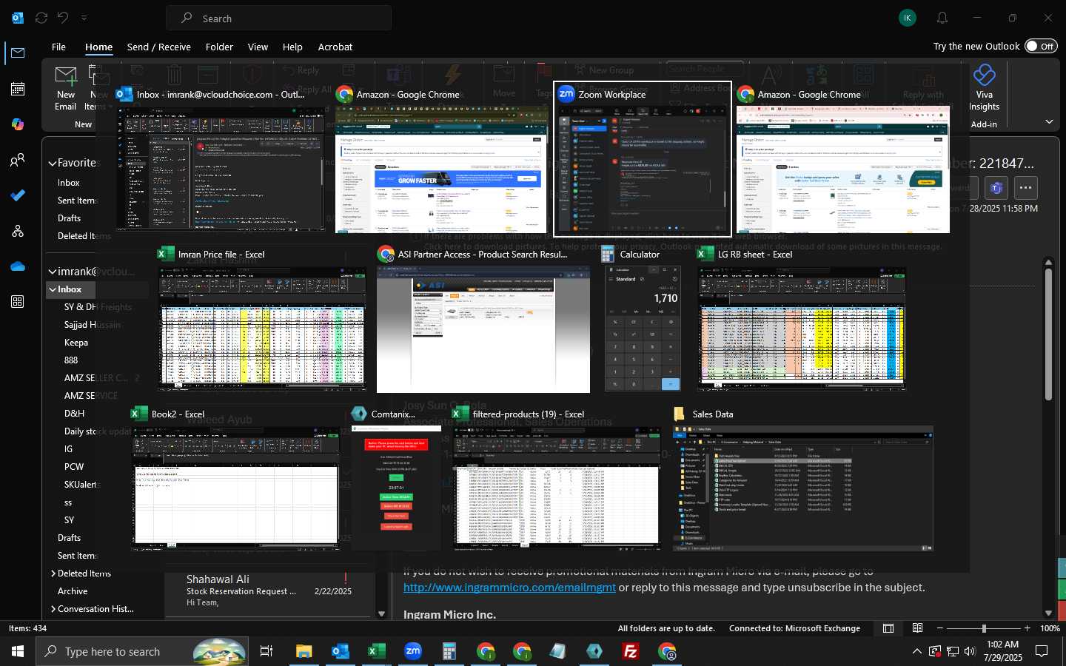1066x666 pixels.
Task: Open Task View button on taskbar
Action: coord(266,651)
